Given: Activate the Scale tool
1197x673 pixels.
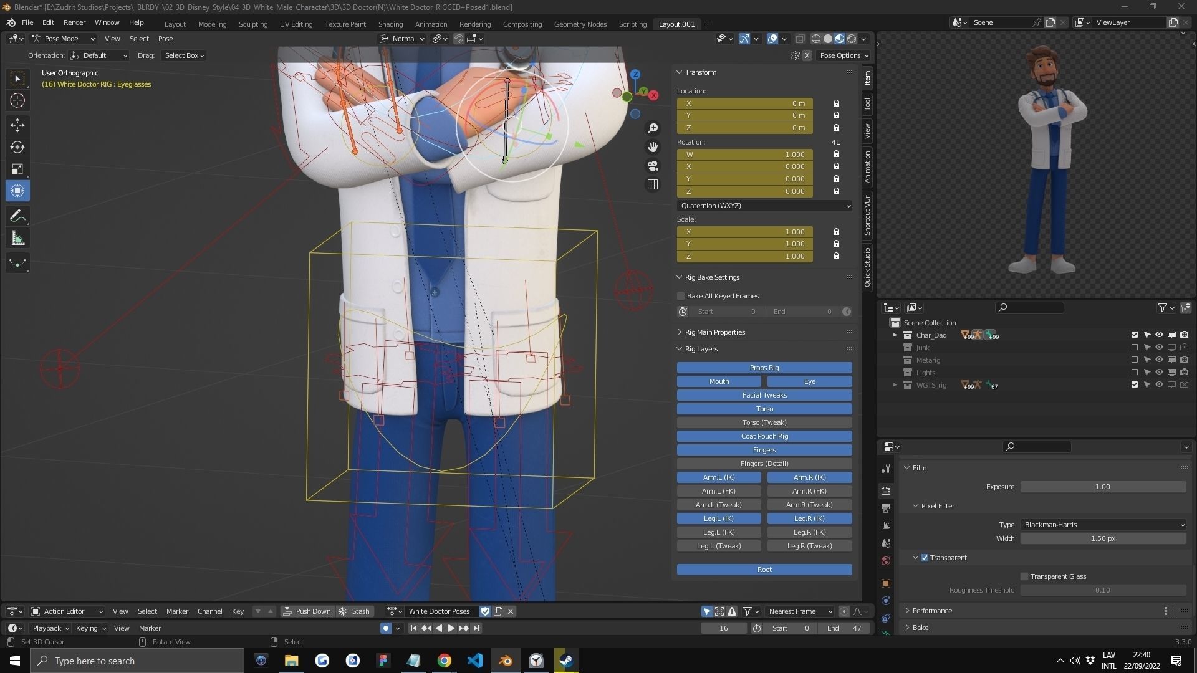Looking at the screenshot, I should [x=17, y=169].
